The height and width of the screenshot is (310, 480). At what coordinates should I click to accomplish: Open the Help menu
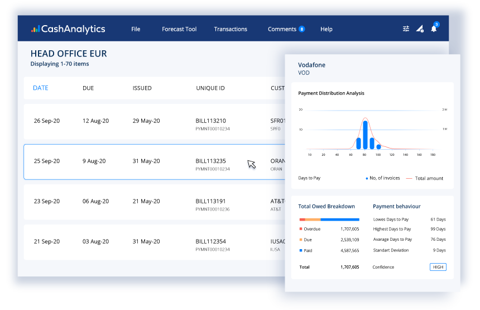click(327, 29)
